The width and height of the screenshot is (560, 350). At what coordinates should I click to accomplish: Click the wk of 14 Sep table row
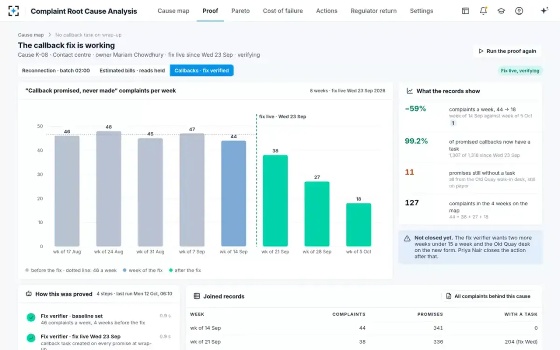tap(364, 328)
